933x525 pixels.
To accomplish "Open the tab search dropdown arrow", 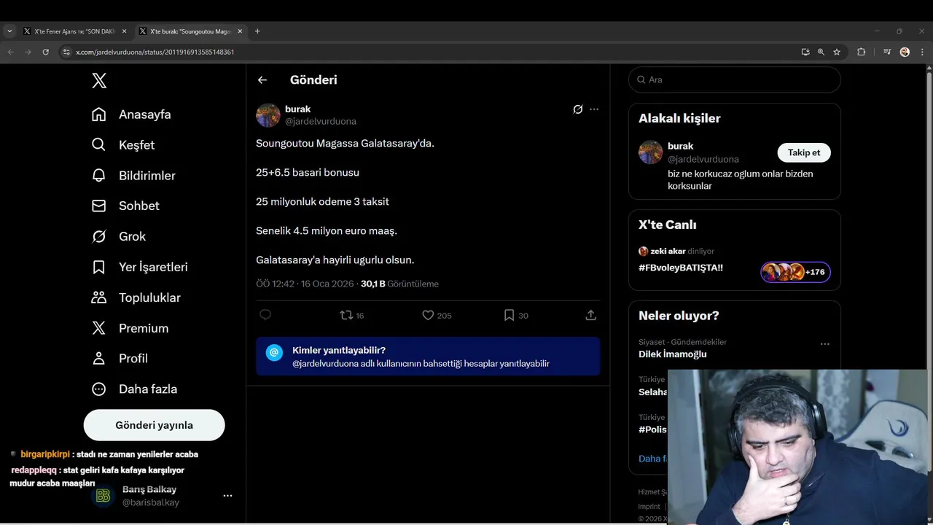I will tap(9, 31).
